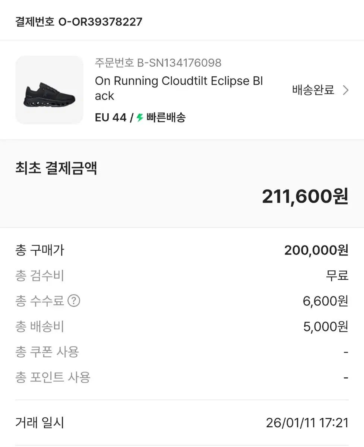This screenshot has height=447, width=364.
Task: Tap the 주문번호 B-SN134176098 order number
Action: tap(158, 63)
